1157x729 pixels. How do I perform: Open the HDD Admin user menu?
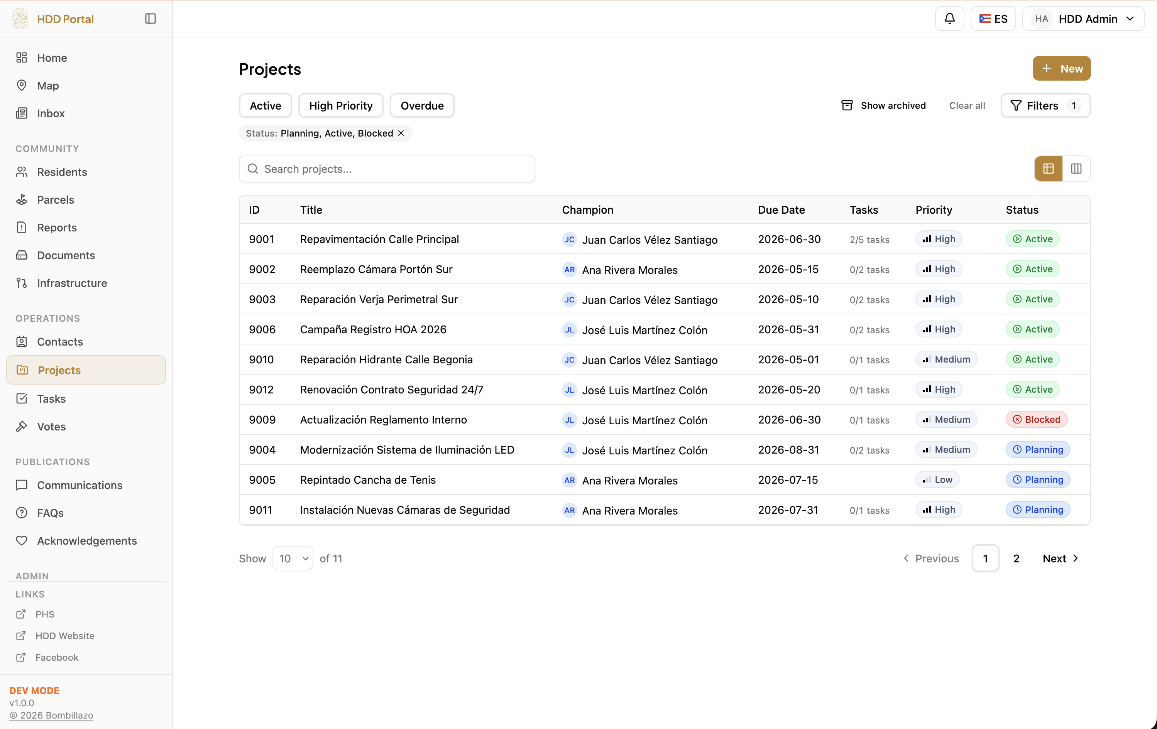pyautogui.click(x=1083, y=19)
